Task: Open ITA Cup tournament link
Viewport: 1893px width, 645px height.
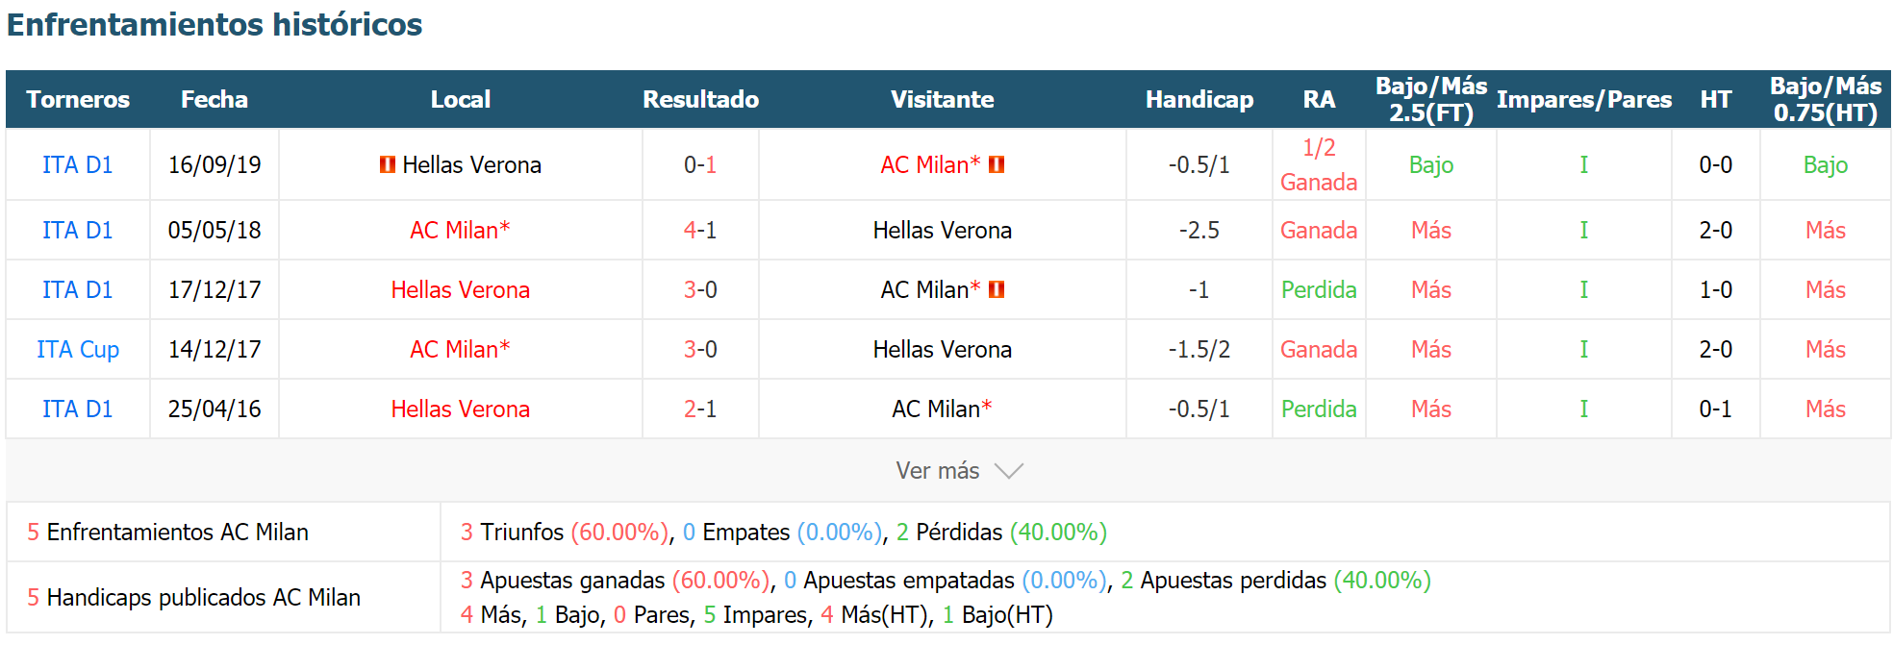Action: point(78,349)
